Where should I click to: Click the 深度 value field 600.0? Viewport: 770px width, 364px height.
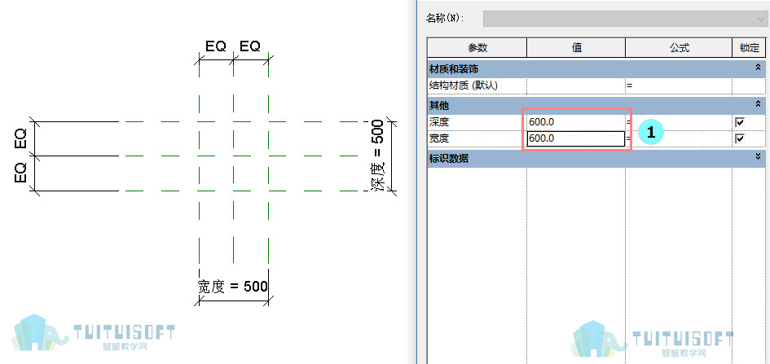click(x=575, y=121)
